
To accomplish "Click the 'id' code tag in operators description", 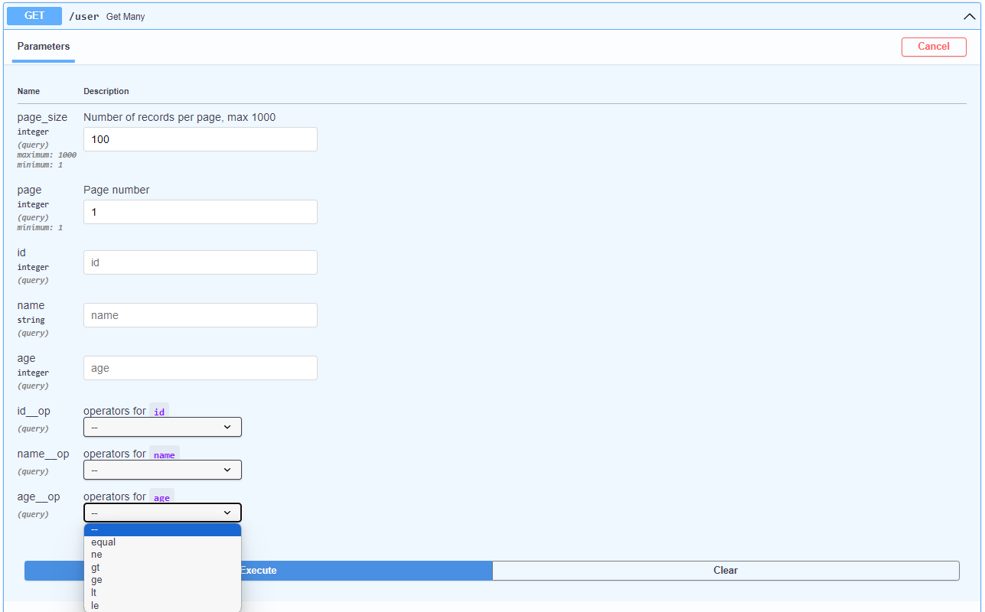I will pos(159,412).
